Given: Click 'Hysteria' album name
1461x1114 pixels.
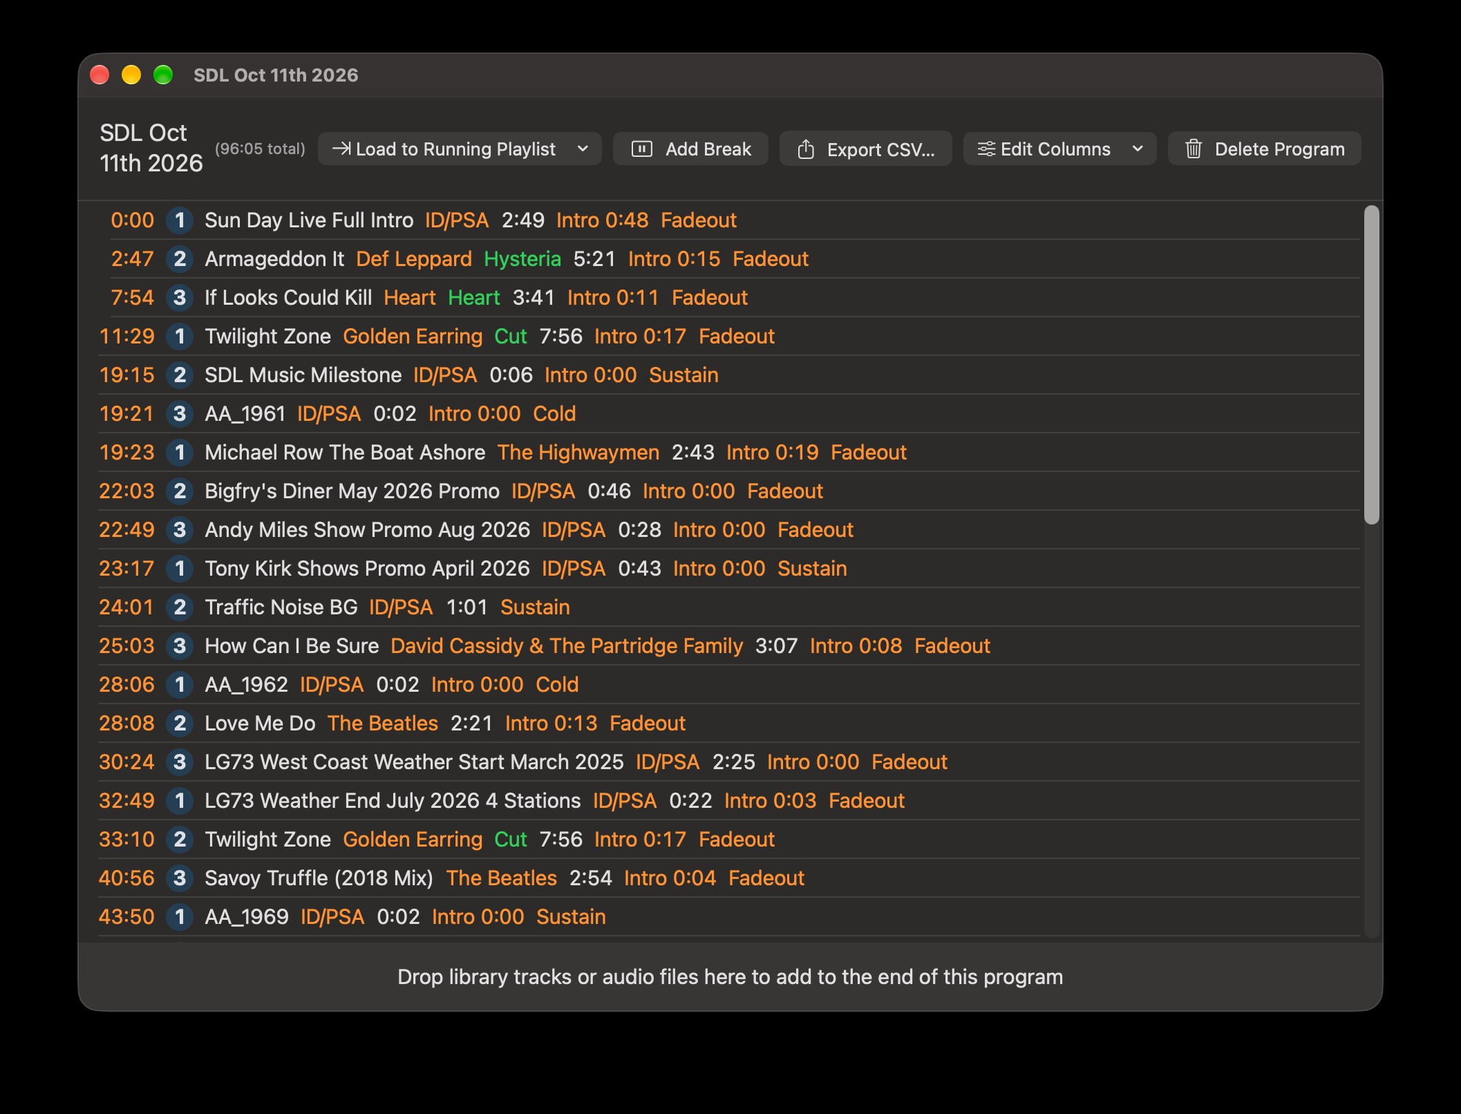Looking at the screenshot, I should (522, 259).
